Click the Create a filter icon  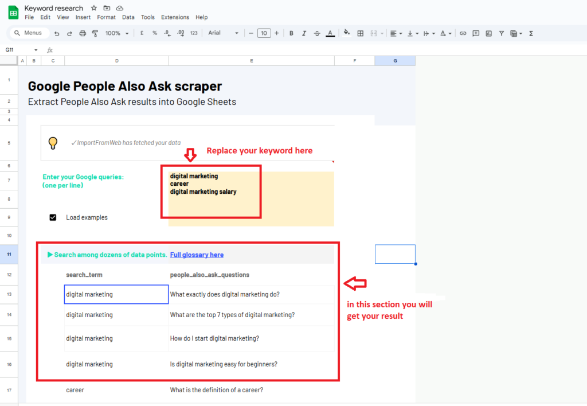point(502,33)
